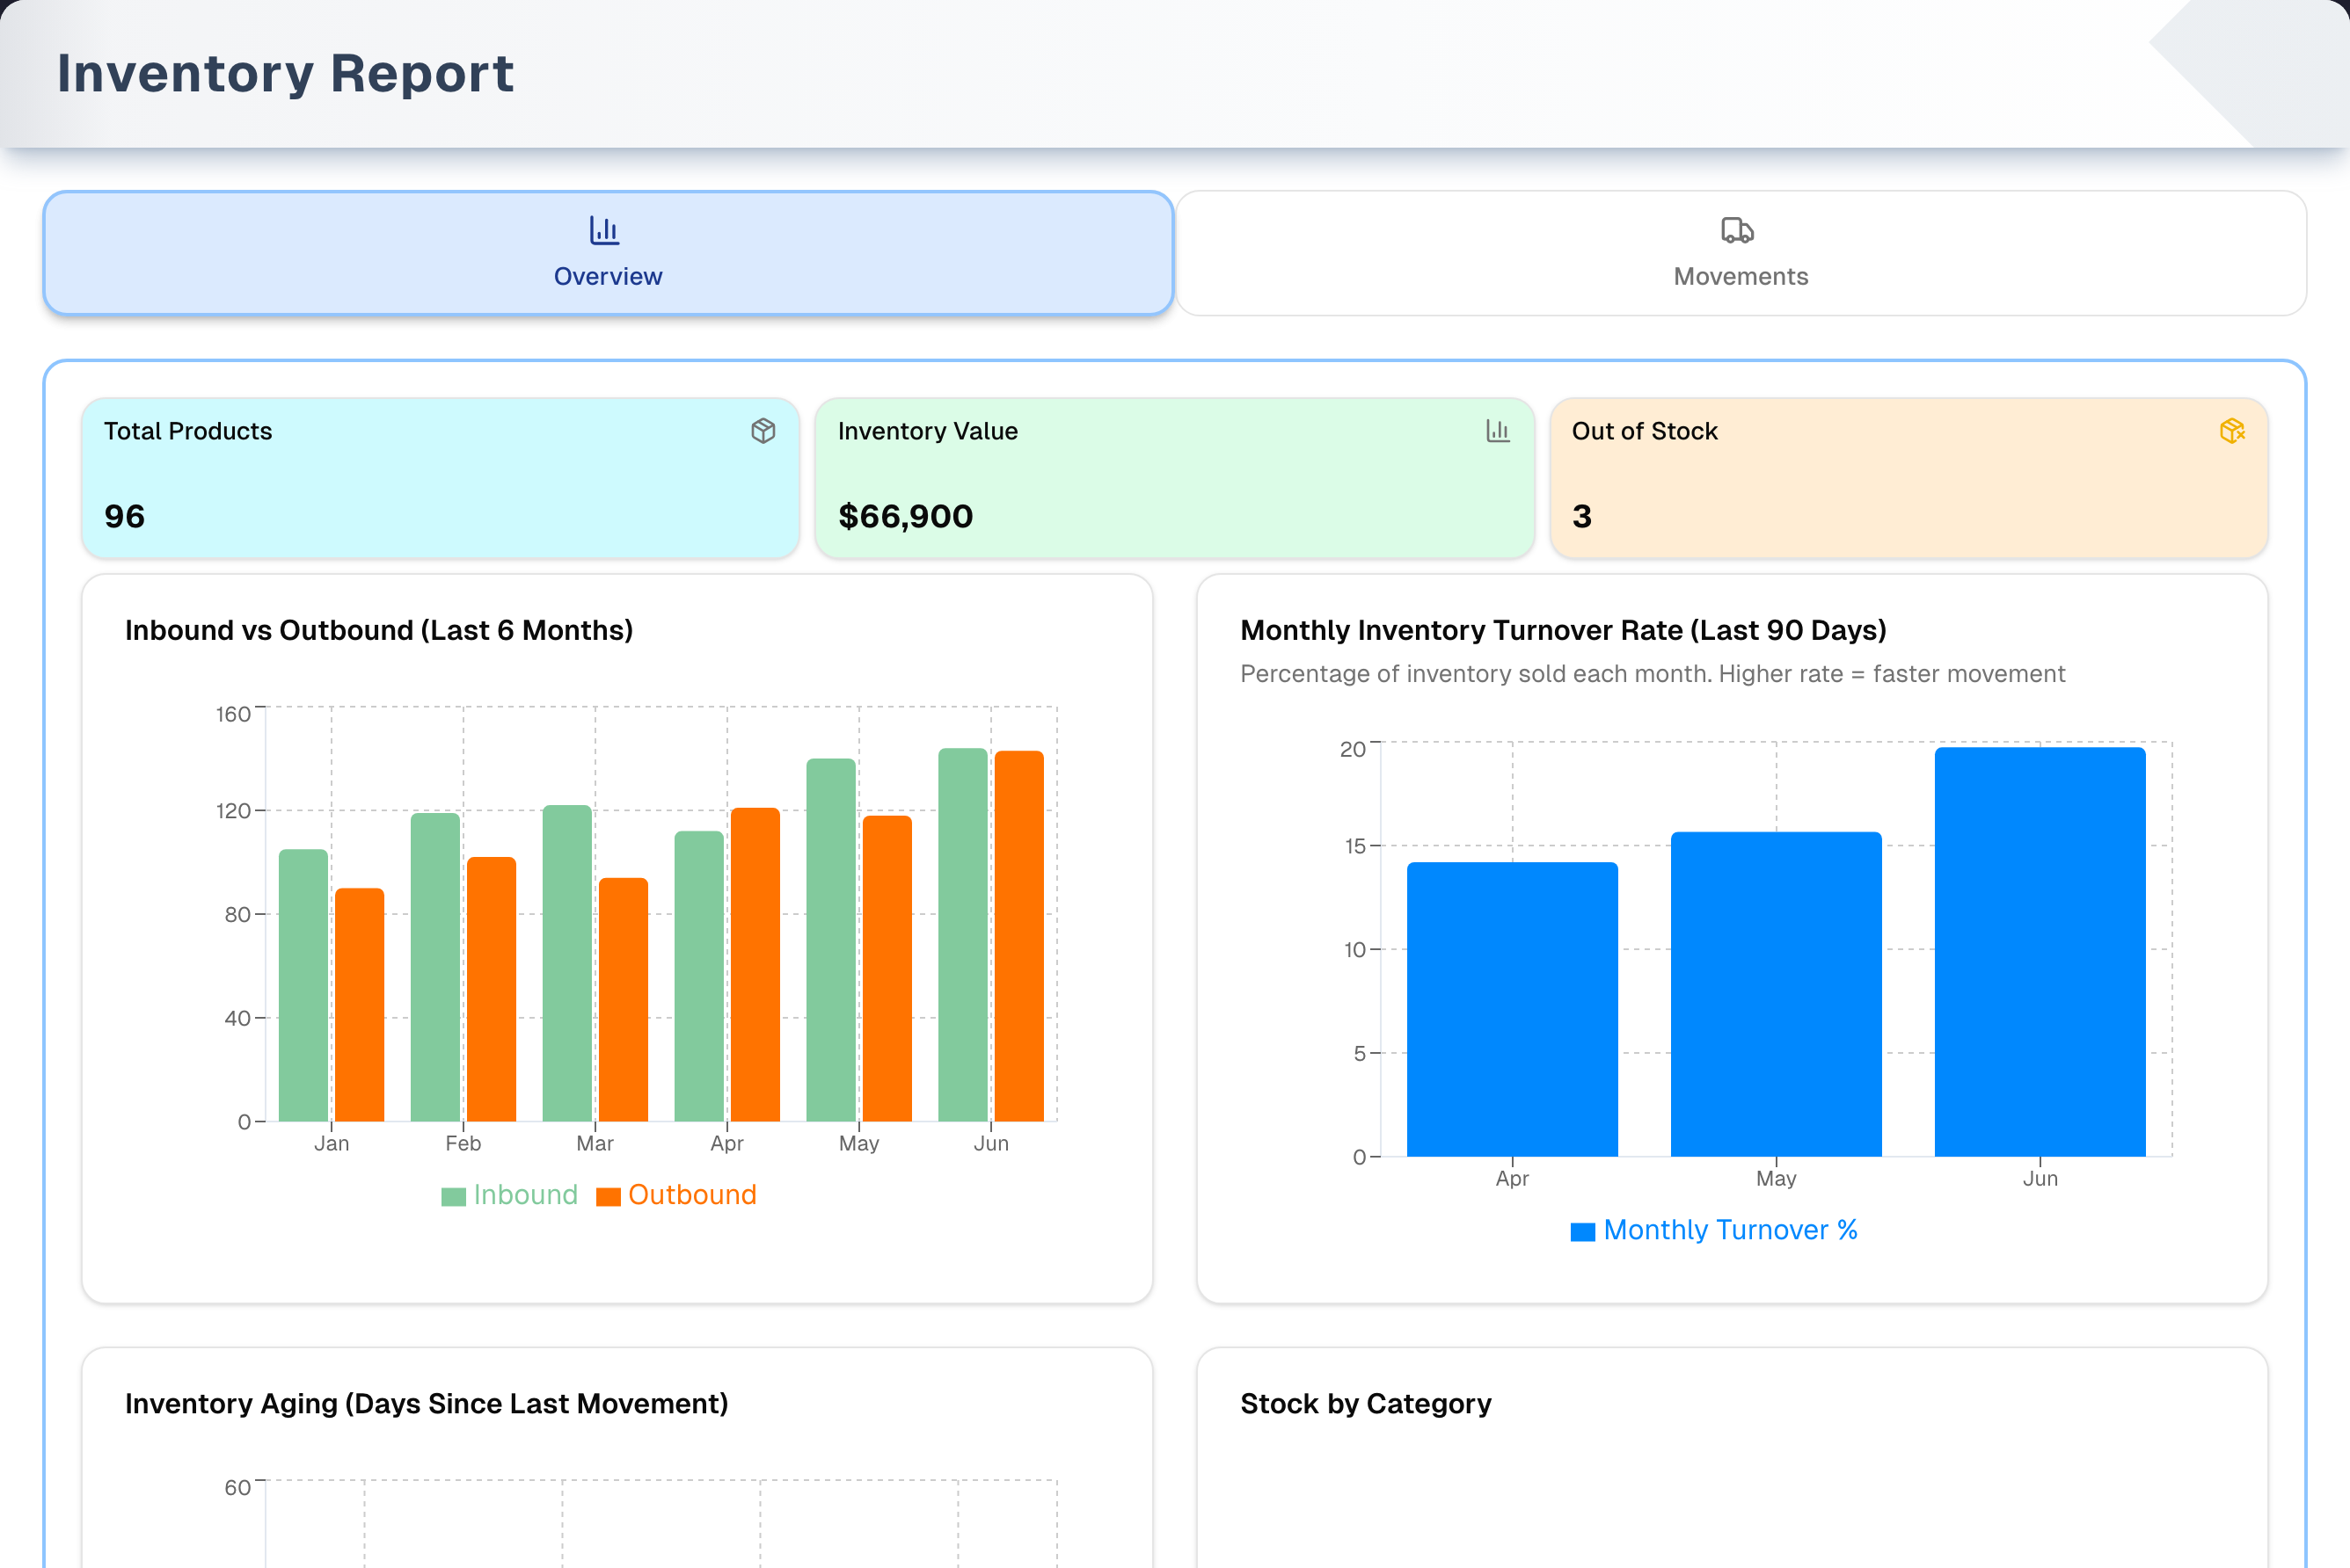
Task: Click the Monthly Inventory Turnover Rate title
Action: coord(1564,630)
